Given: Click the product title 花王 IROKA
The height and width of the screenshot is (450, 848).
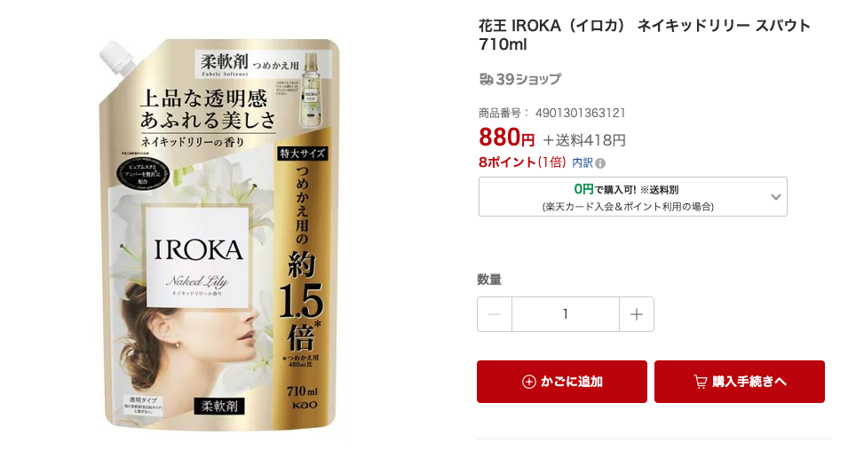Looking at the screenshot, I should pyautogui.click(x=645, y=35).
